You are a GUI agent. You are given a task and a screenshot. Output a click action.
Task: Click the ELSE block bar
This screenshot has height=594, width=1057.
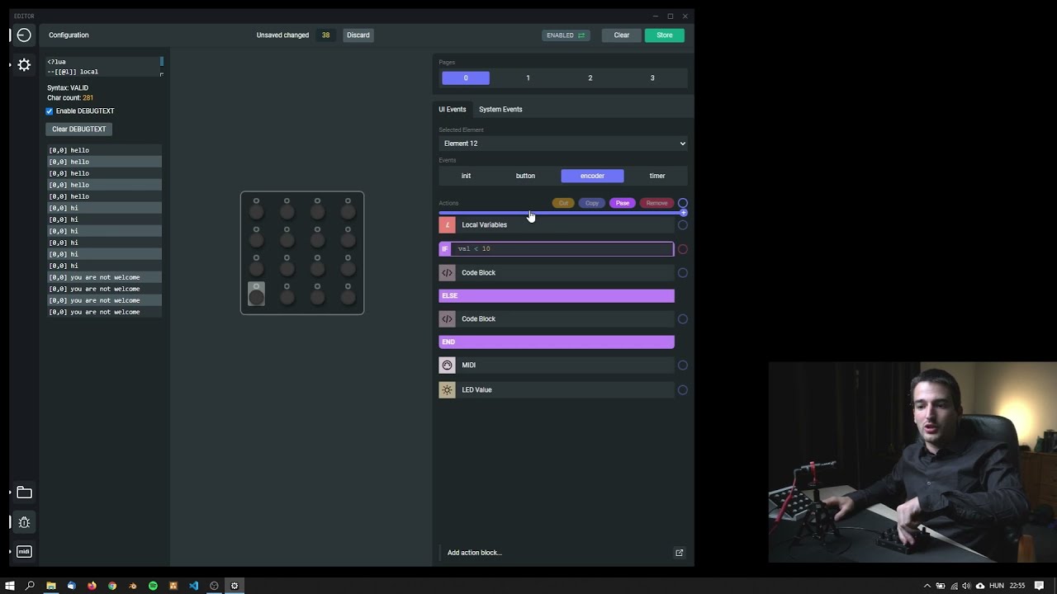557,295
